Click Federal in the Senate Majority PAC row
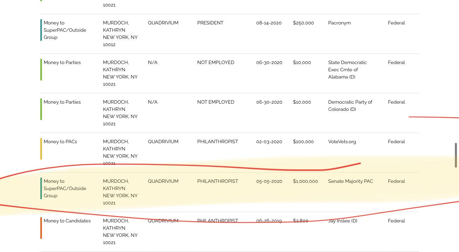Viewport: 459px width, 252px height. pyautogui.click(x=396, y=181)
